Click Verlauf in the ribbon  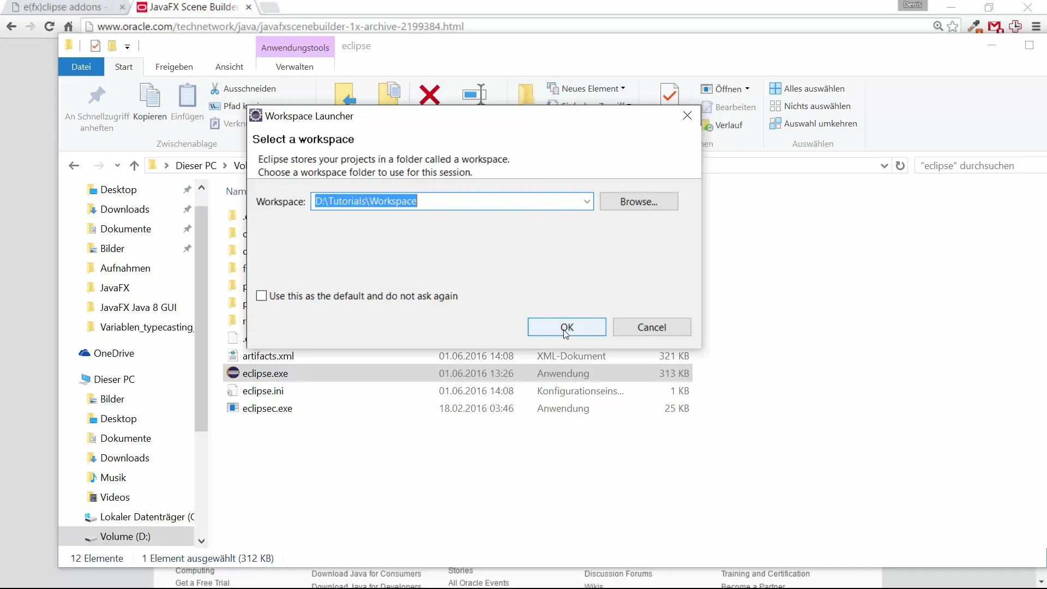(x=723, y=125)
